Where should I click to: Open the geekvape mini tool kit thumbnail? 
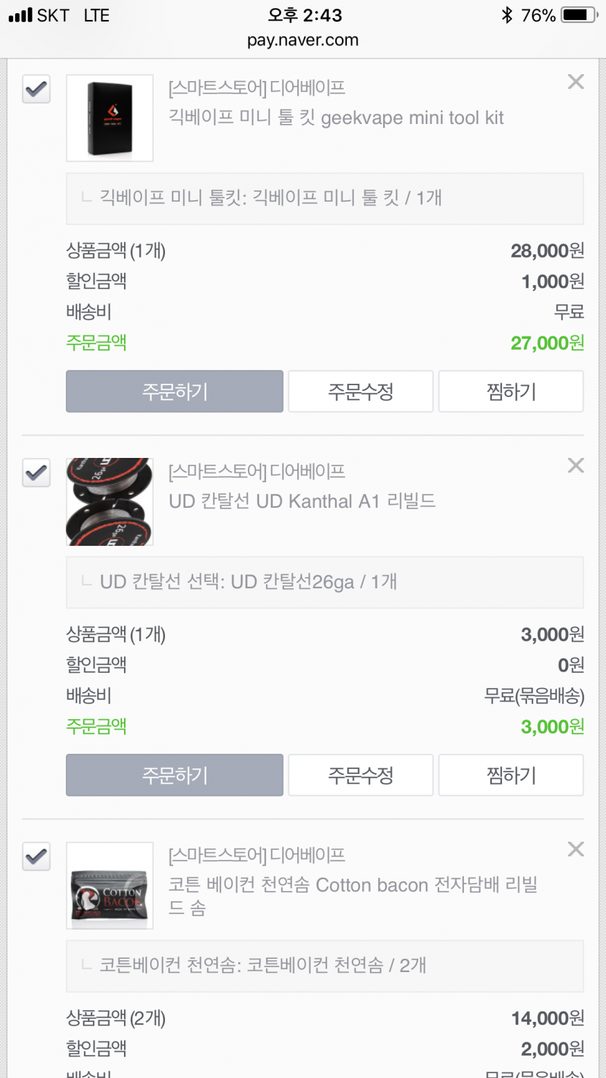(109, 118)
